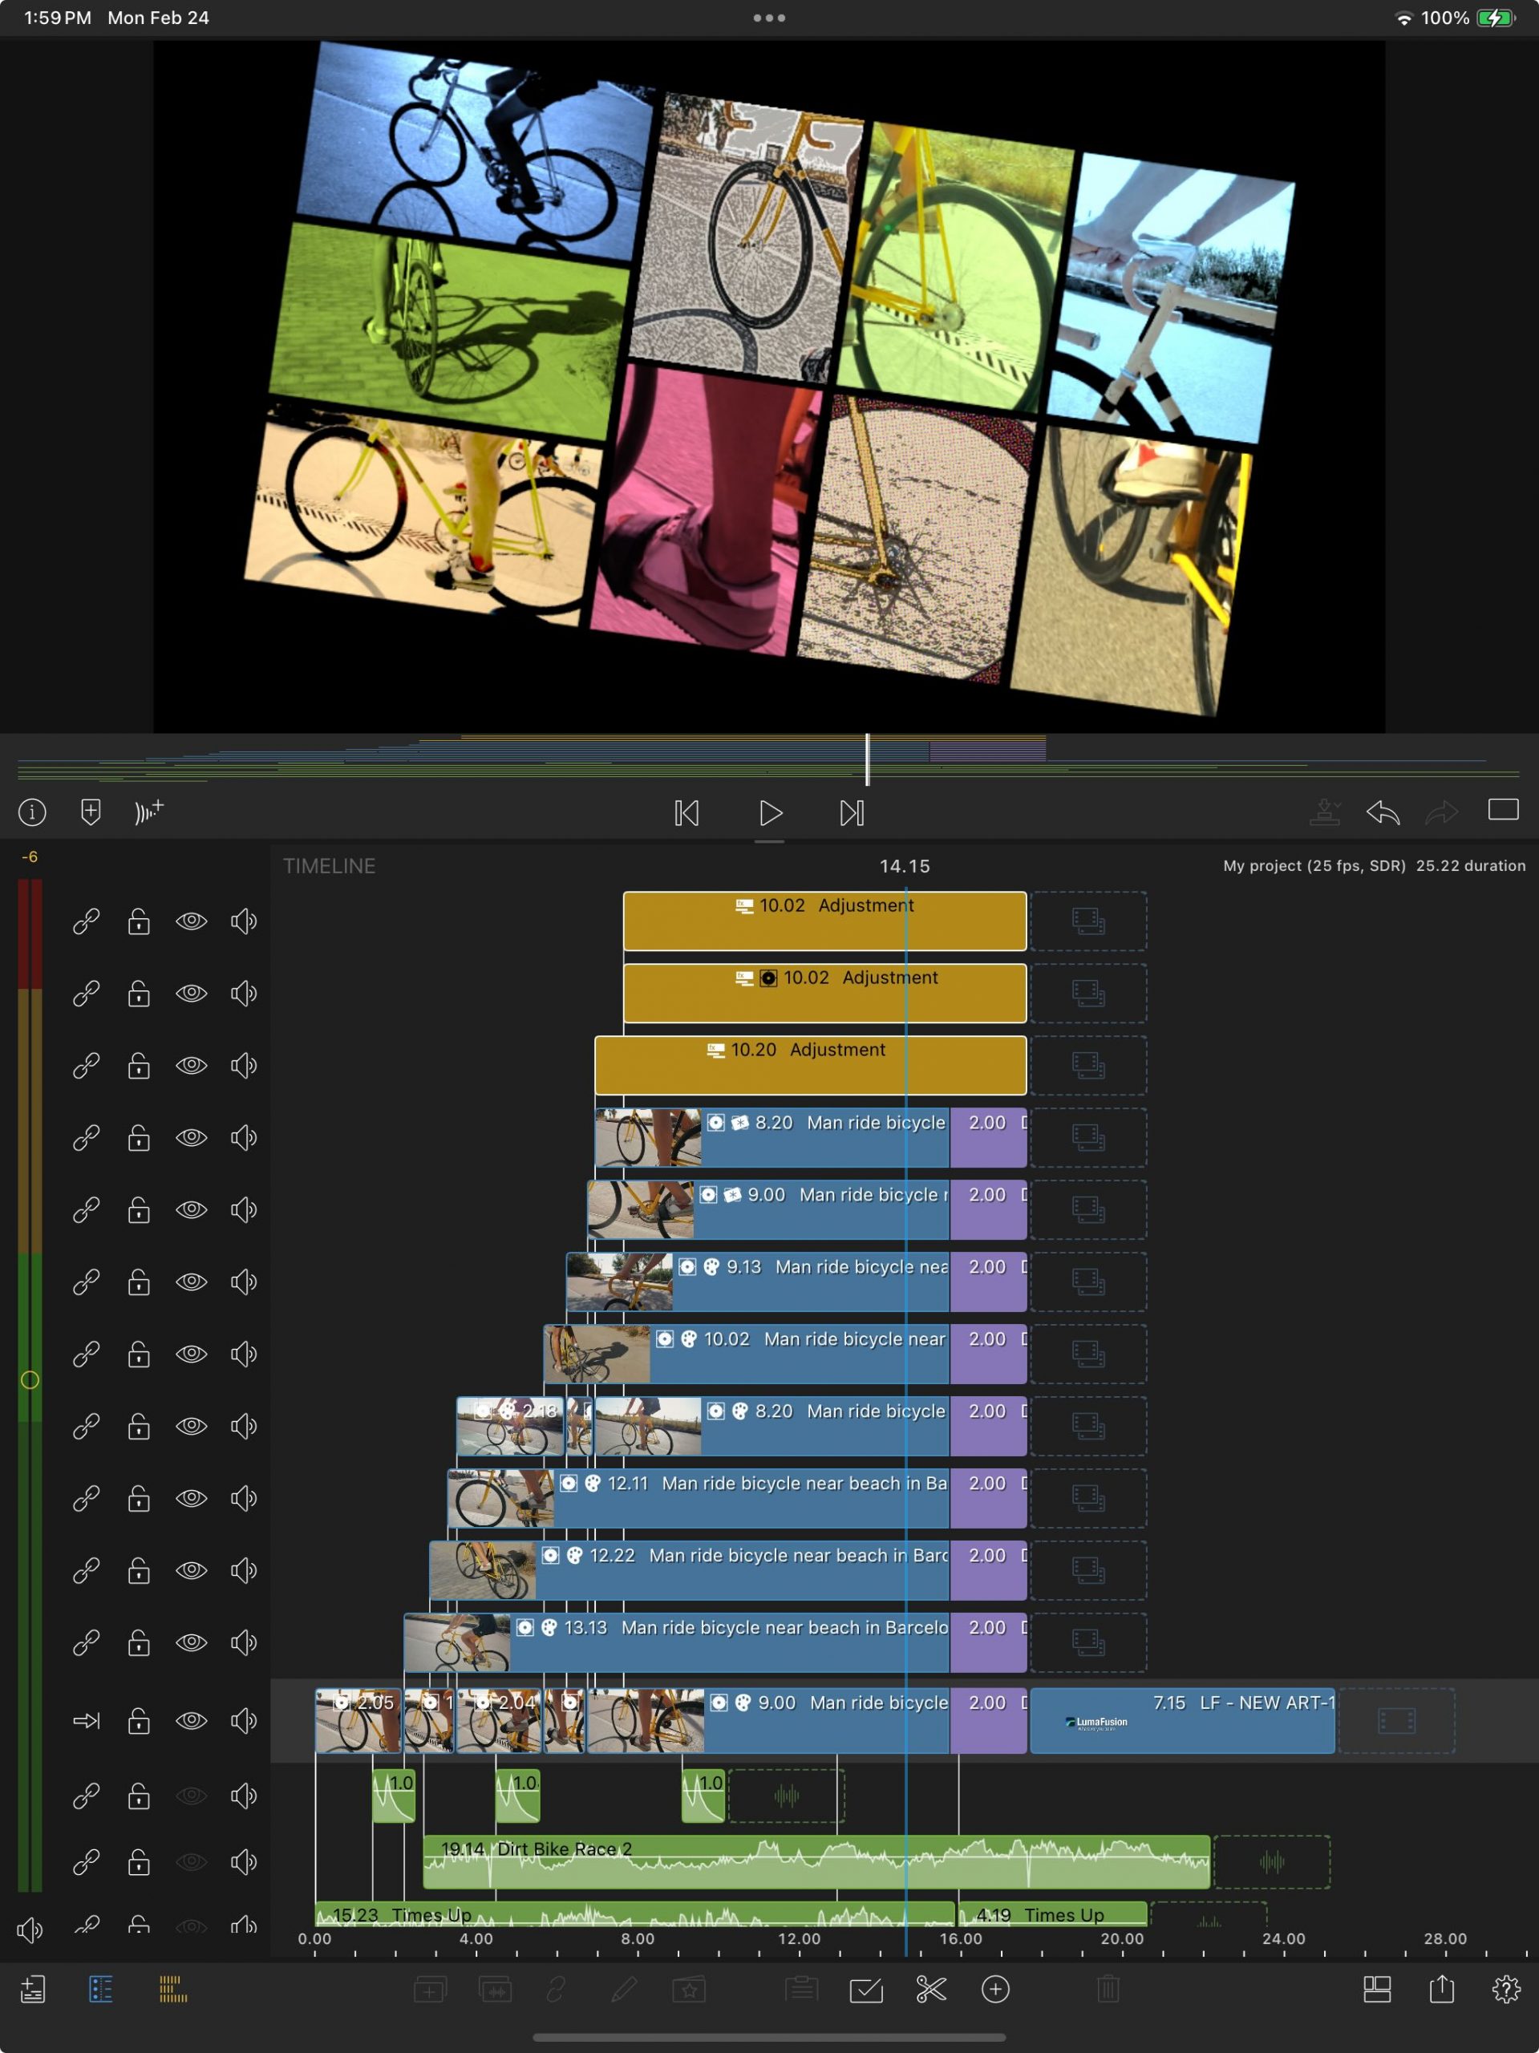Undo the last edit
Image resolution: width=1539 pixels, height=2053 pixels.
coord(1383,812)
